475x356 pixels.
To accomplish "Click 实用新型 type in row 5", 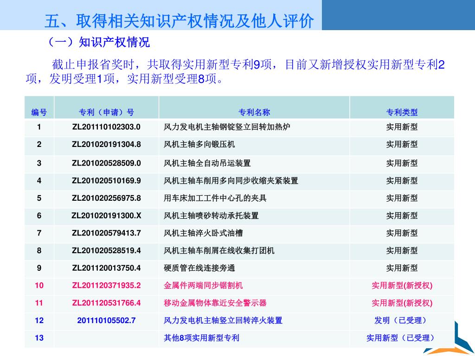I will [402, 198].
